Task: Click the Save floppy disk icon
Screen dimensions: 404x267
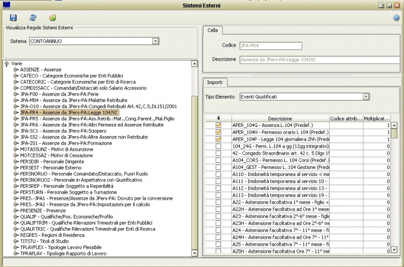Action: [14, 18]
